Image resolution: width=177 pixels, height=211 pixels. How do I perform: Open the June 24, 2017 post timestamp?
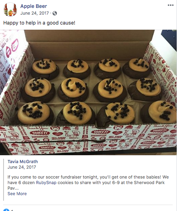point(34,13)
